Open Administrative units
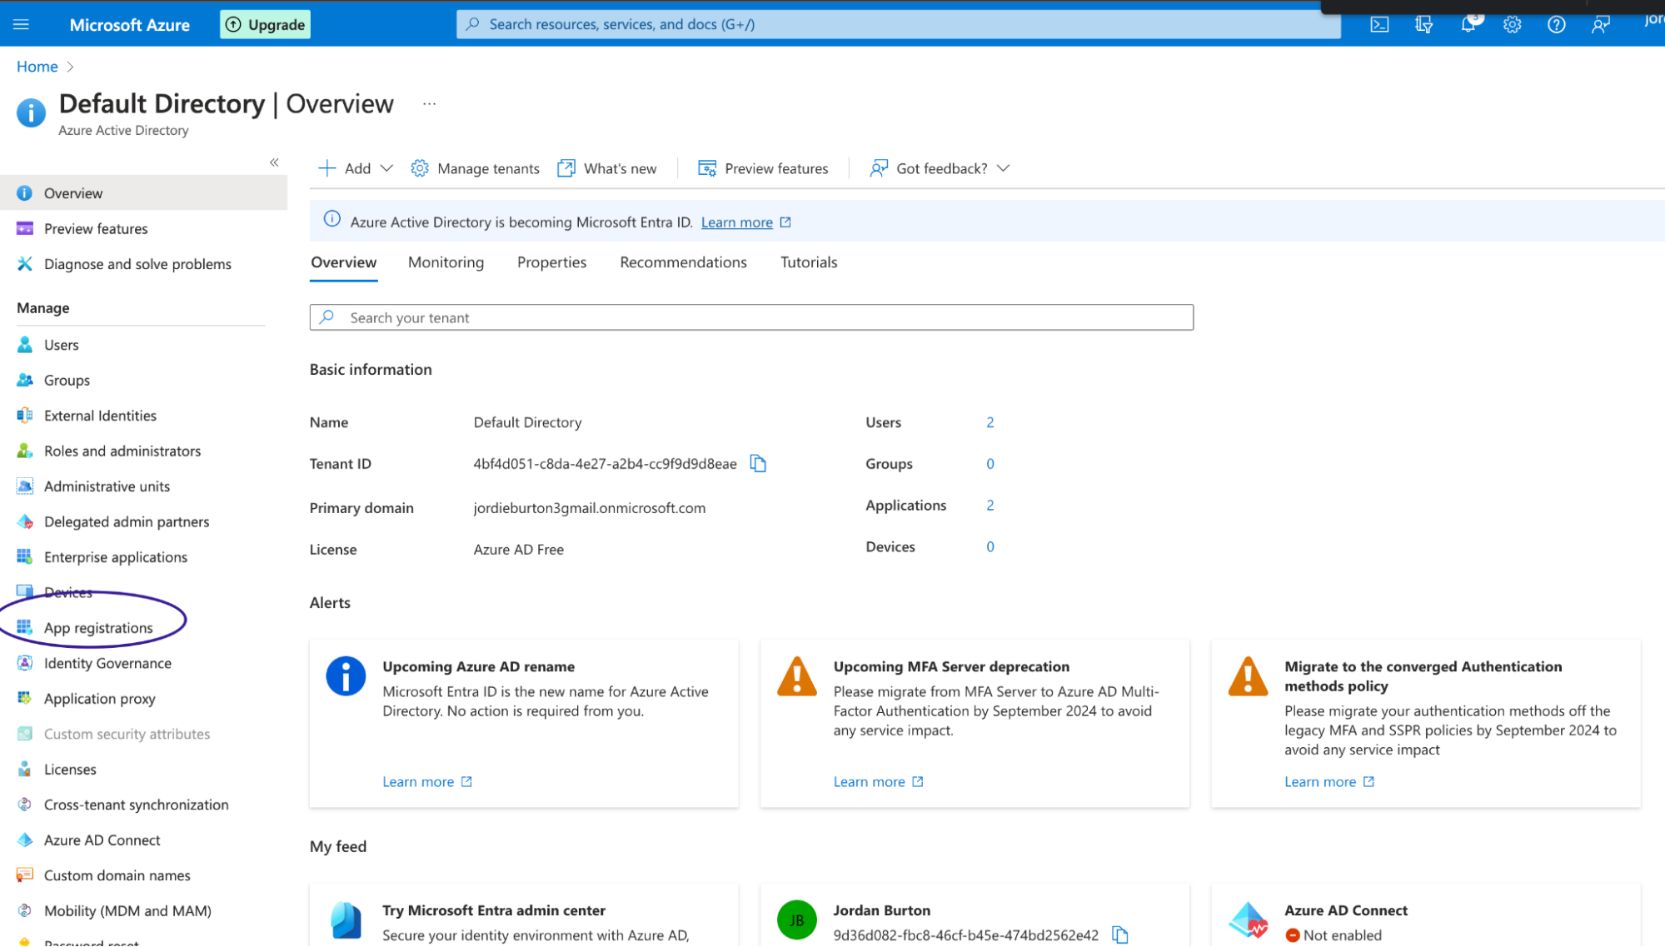The width and height of the screenshot is (1665, 947). (x=107, y=486)
